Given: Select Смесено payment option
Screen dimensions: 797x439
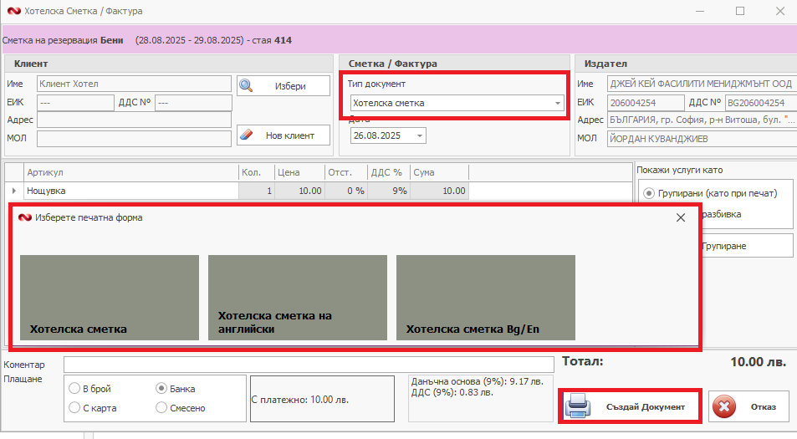Looking at the screenshot, I should point(161,407).
